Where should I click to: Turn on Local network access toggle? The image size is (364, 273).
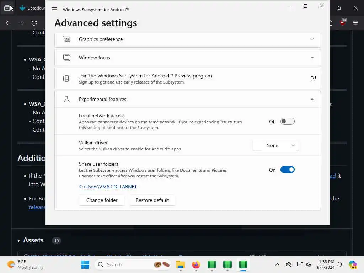point(287,122)
